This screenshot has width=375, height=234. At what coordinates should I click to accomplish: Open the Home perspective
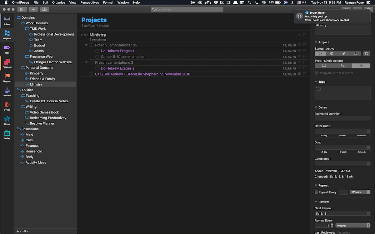point(7,120)
